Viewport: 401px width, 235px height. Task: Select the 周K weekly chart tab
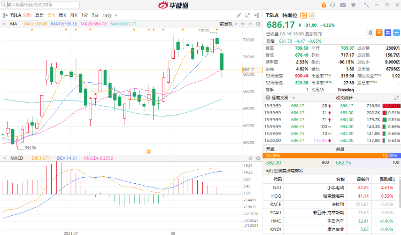point(63,15)
